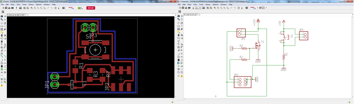Open the Window menu in Board window
This screenshot has width=354, height=104.
click(47, 4)
